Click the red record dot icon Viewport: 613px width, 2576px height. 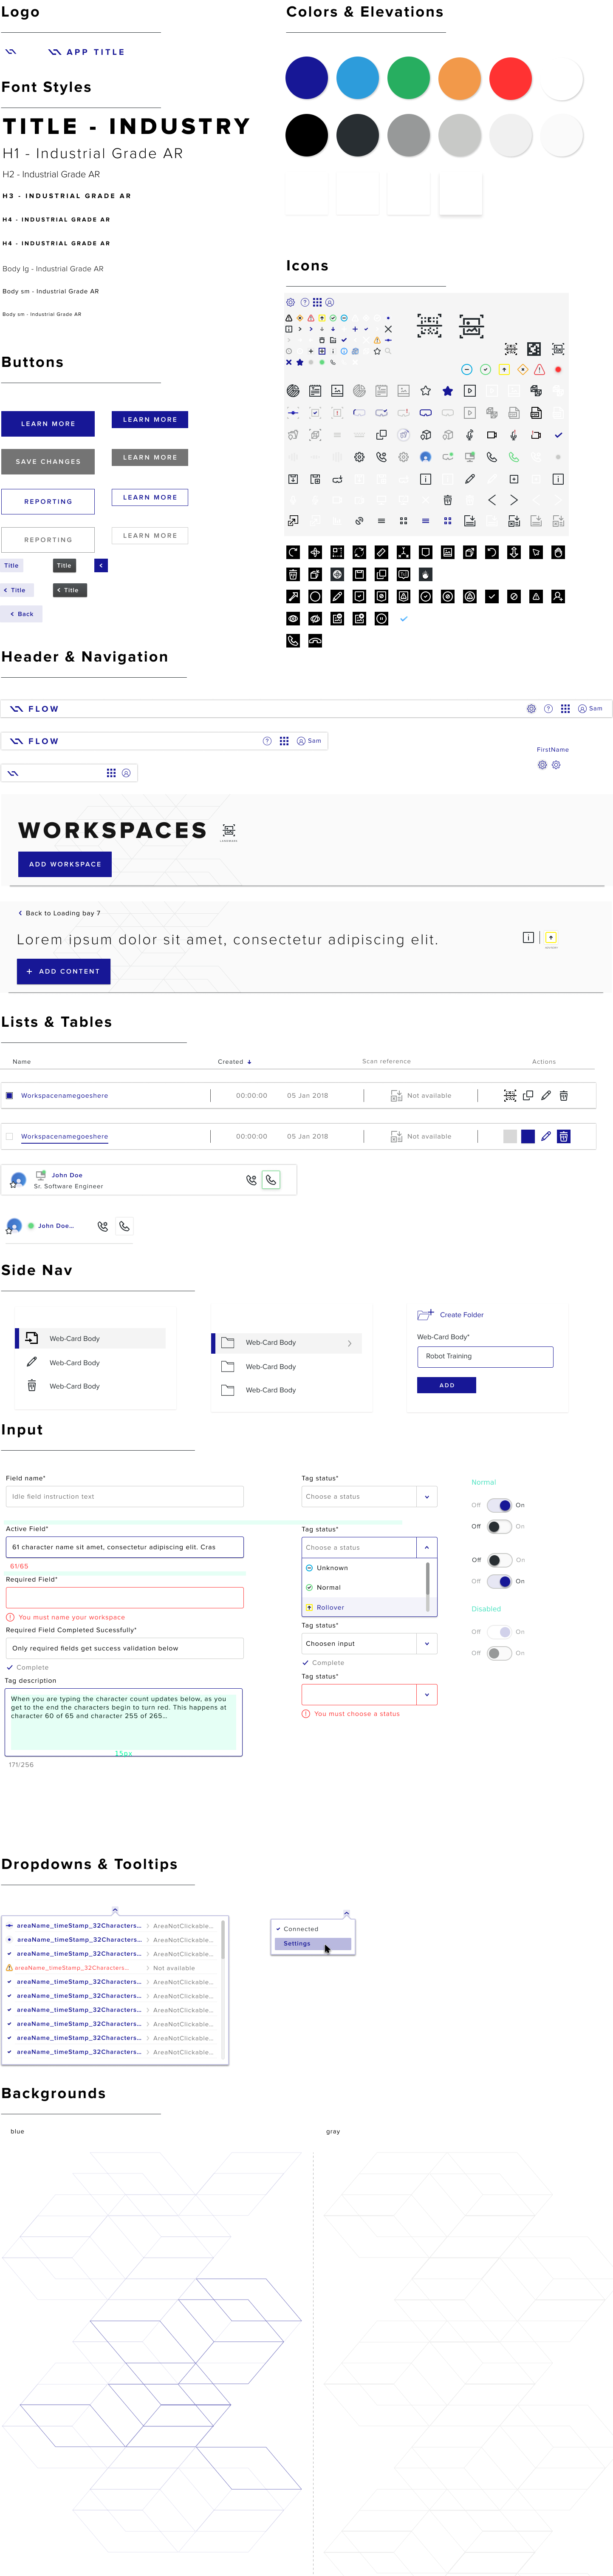tap(558, 370)
